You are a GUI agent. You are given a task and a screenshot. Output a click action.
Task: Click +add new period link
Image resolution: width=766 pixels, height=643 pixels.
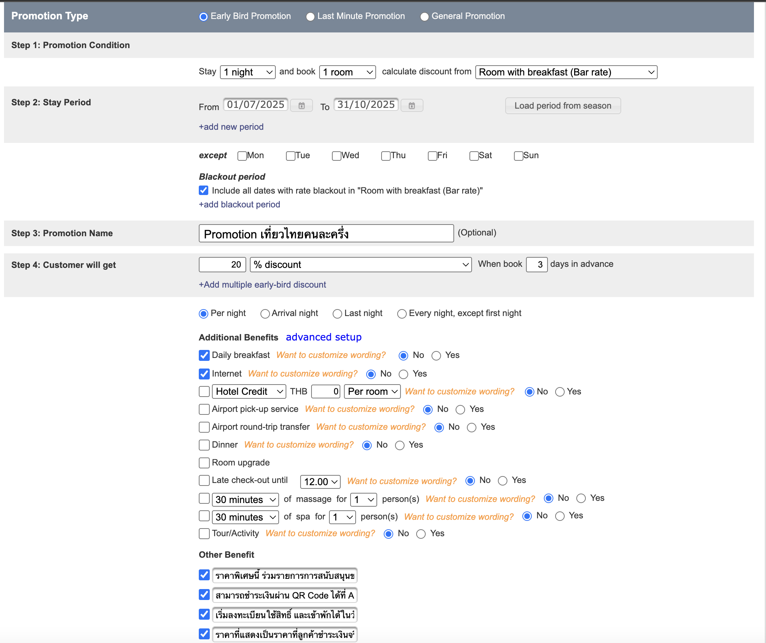point(231,127)
